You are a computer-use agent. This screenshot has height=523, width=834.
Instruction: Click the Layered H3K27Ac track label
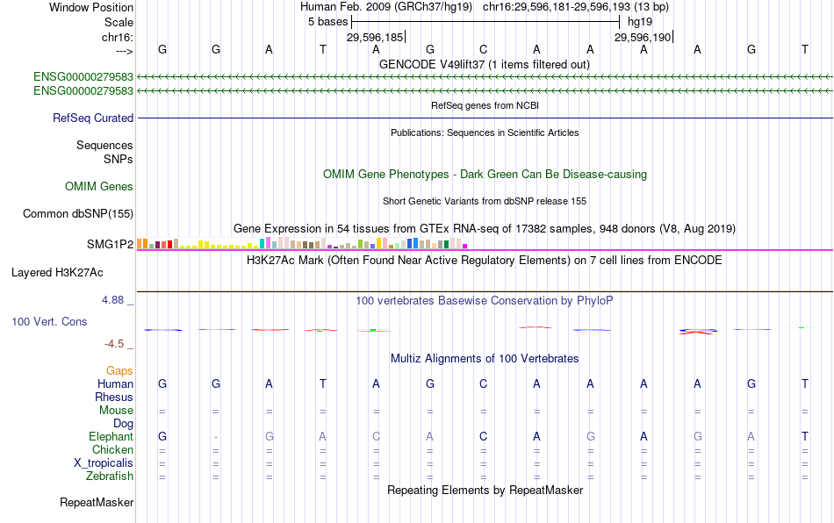(57, 273)
